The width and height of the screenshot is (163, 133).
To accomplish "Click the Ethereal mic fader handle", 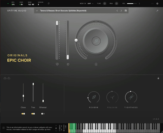I will pyautogui.click(x=43, y=101).
